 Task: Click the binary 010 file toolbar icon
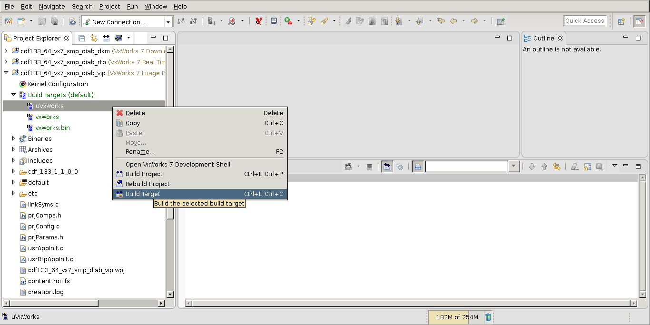(72, 21)
